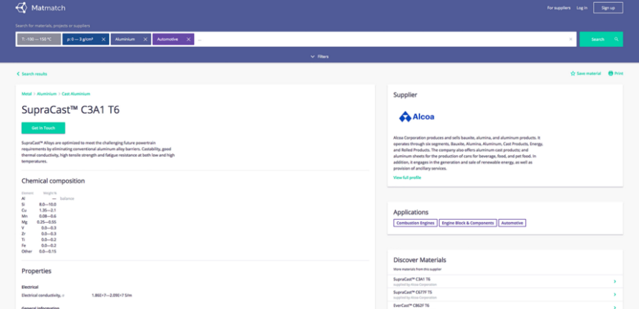Click the magnifier icon in Search button
The image size is (639, 309).
pyautogui.click(x=616, y=39)
